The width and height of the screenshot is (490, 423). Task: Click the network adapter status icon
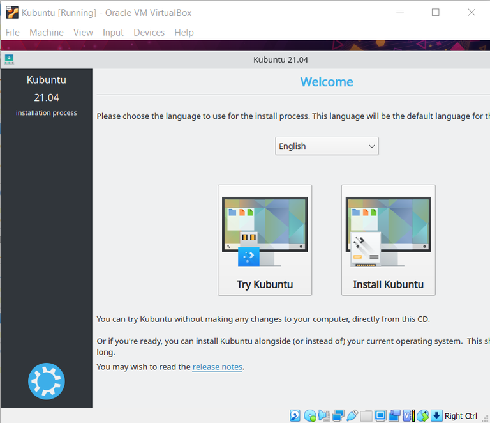[338, 415]
